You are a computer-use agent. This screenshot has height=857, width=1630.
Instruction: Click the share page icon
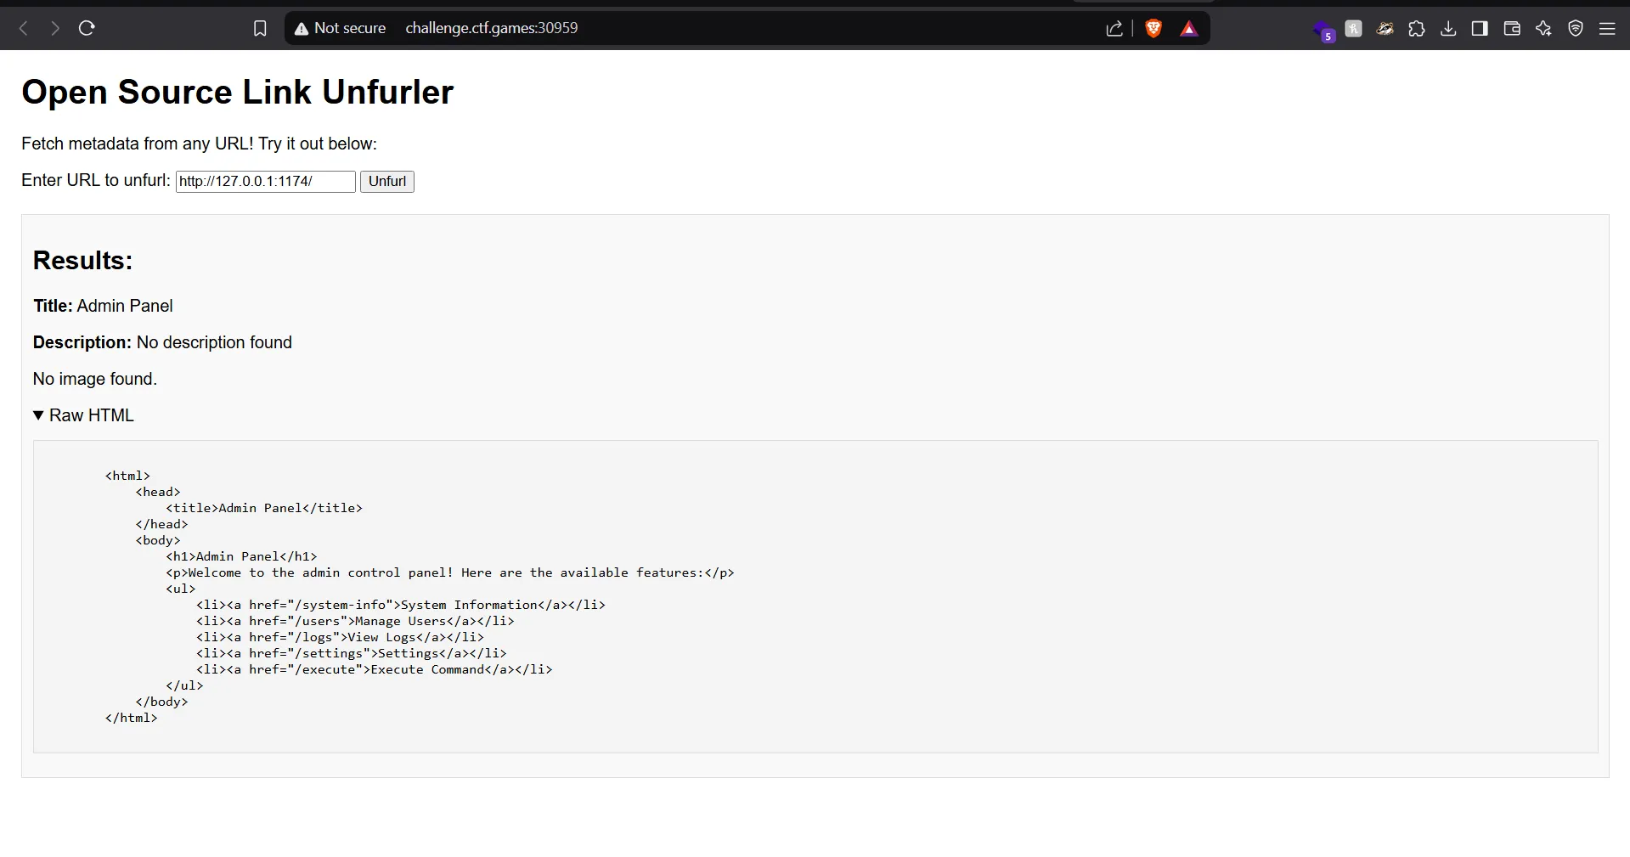(1114, 29)
